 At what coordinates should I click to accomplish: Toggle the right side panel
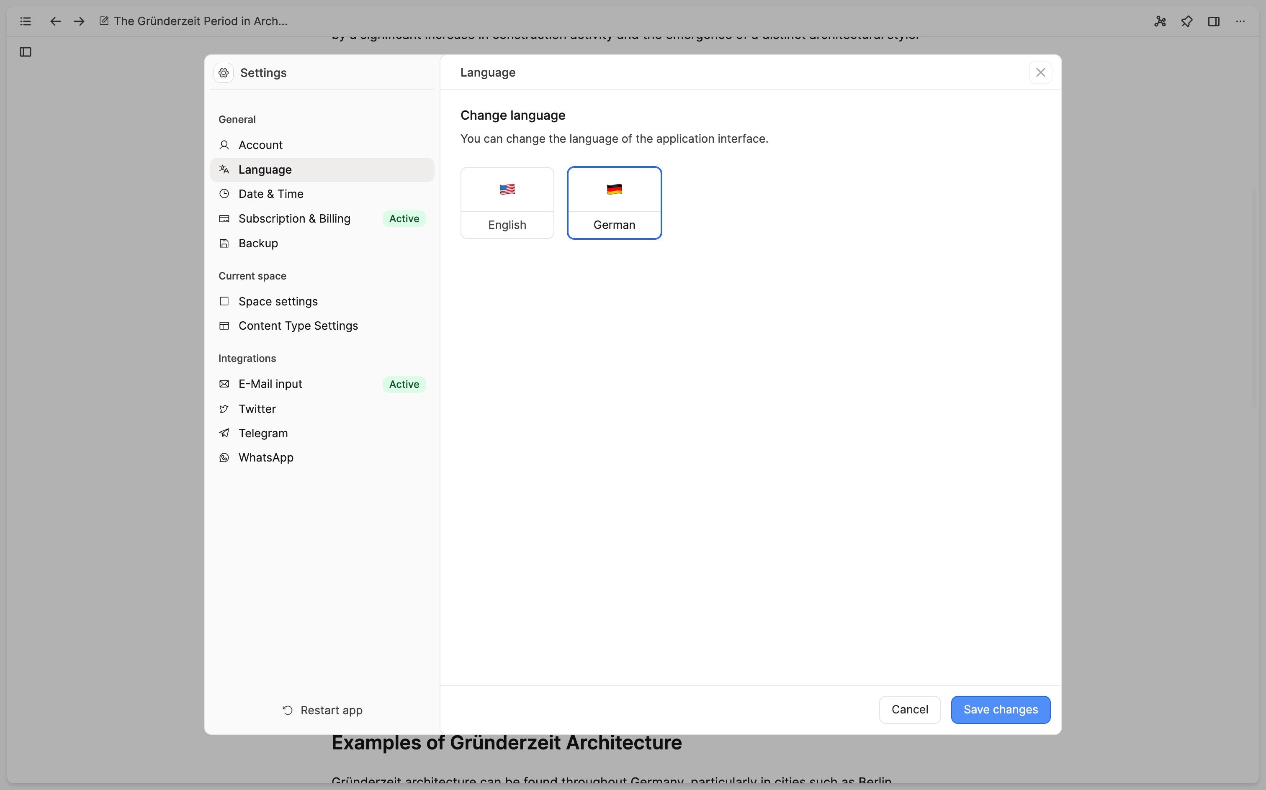[x=1214, y=21]
